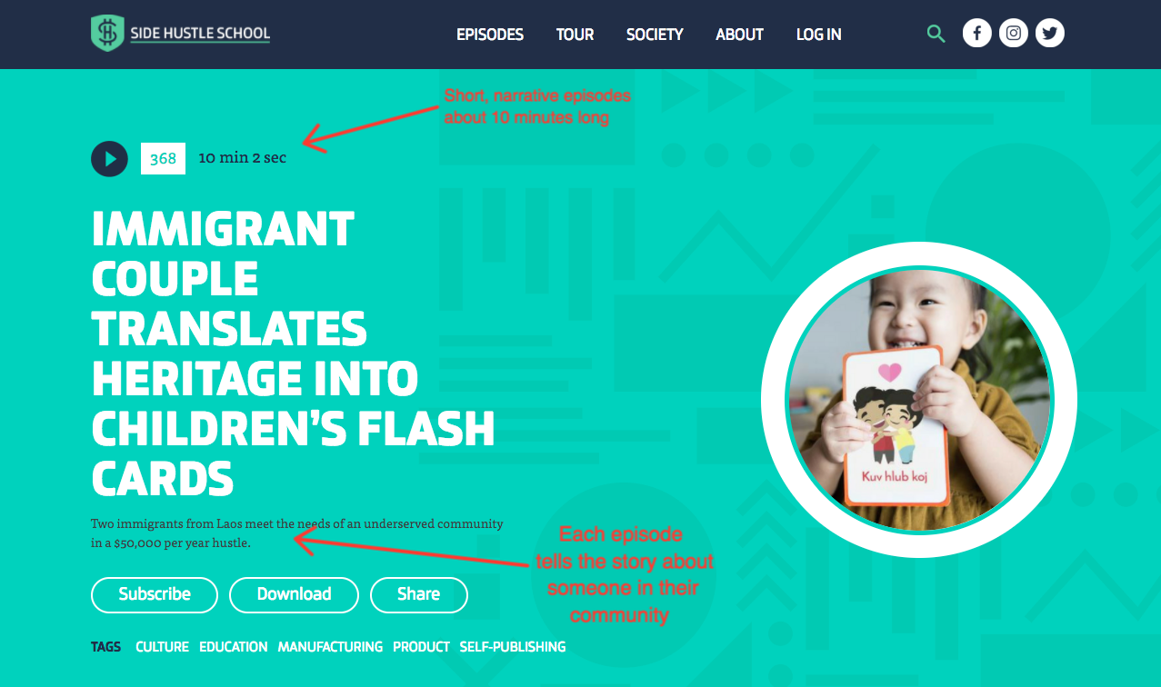The width and height of the screenshot is (1161, 687).
Task: Visit the Facebook page icon
Action: click(976, 34)
